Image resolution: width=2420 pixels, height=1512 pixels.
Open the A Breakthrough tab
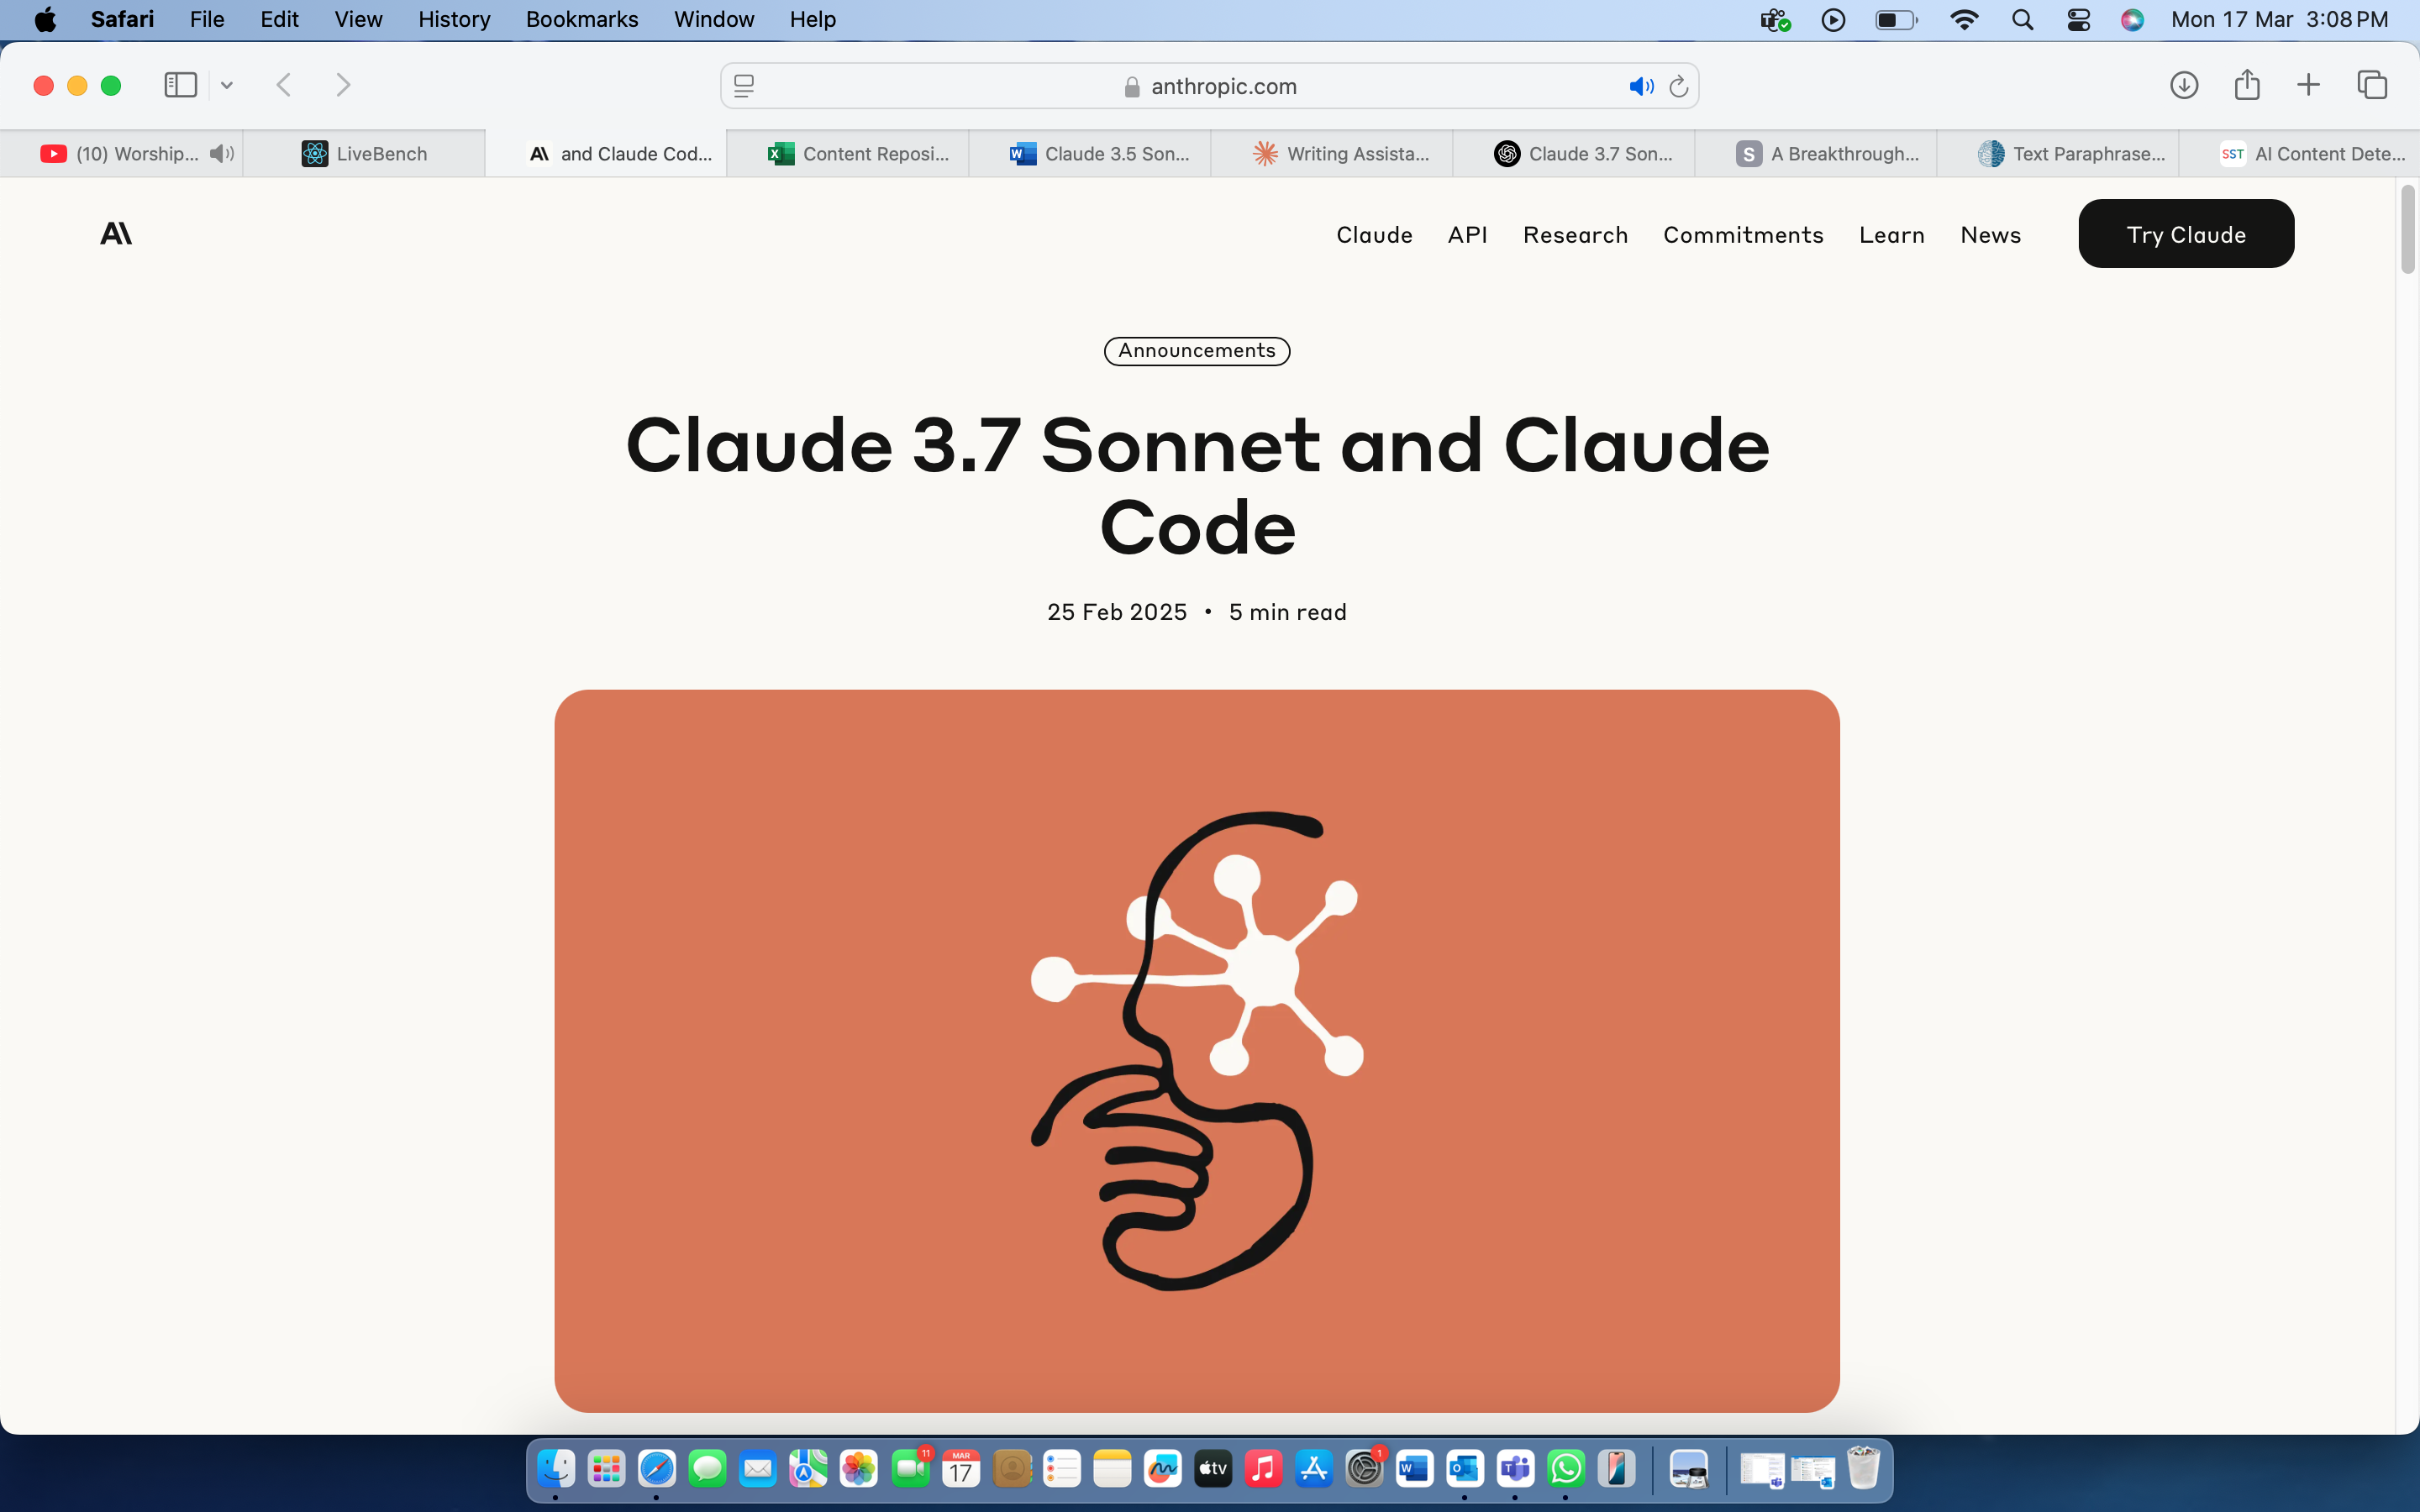click(x=1816, y=153)
